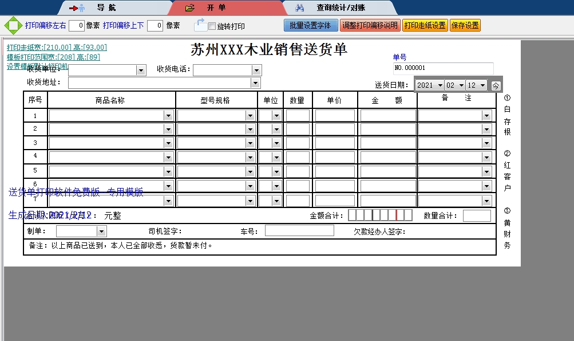Click the 打印偏移左右 pixel input box
This screenshot has width=574, height=341.
77,26
